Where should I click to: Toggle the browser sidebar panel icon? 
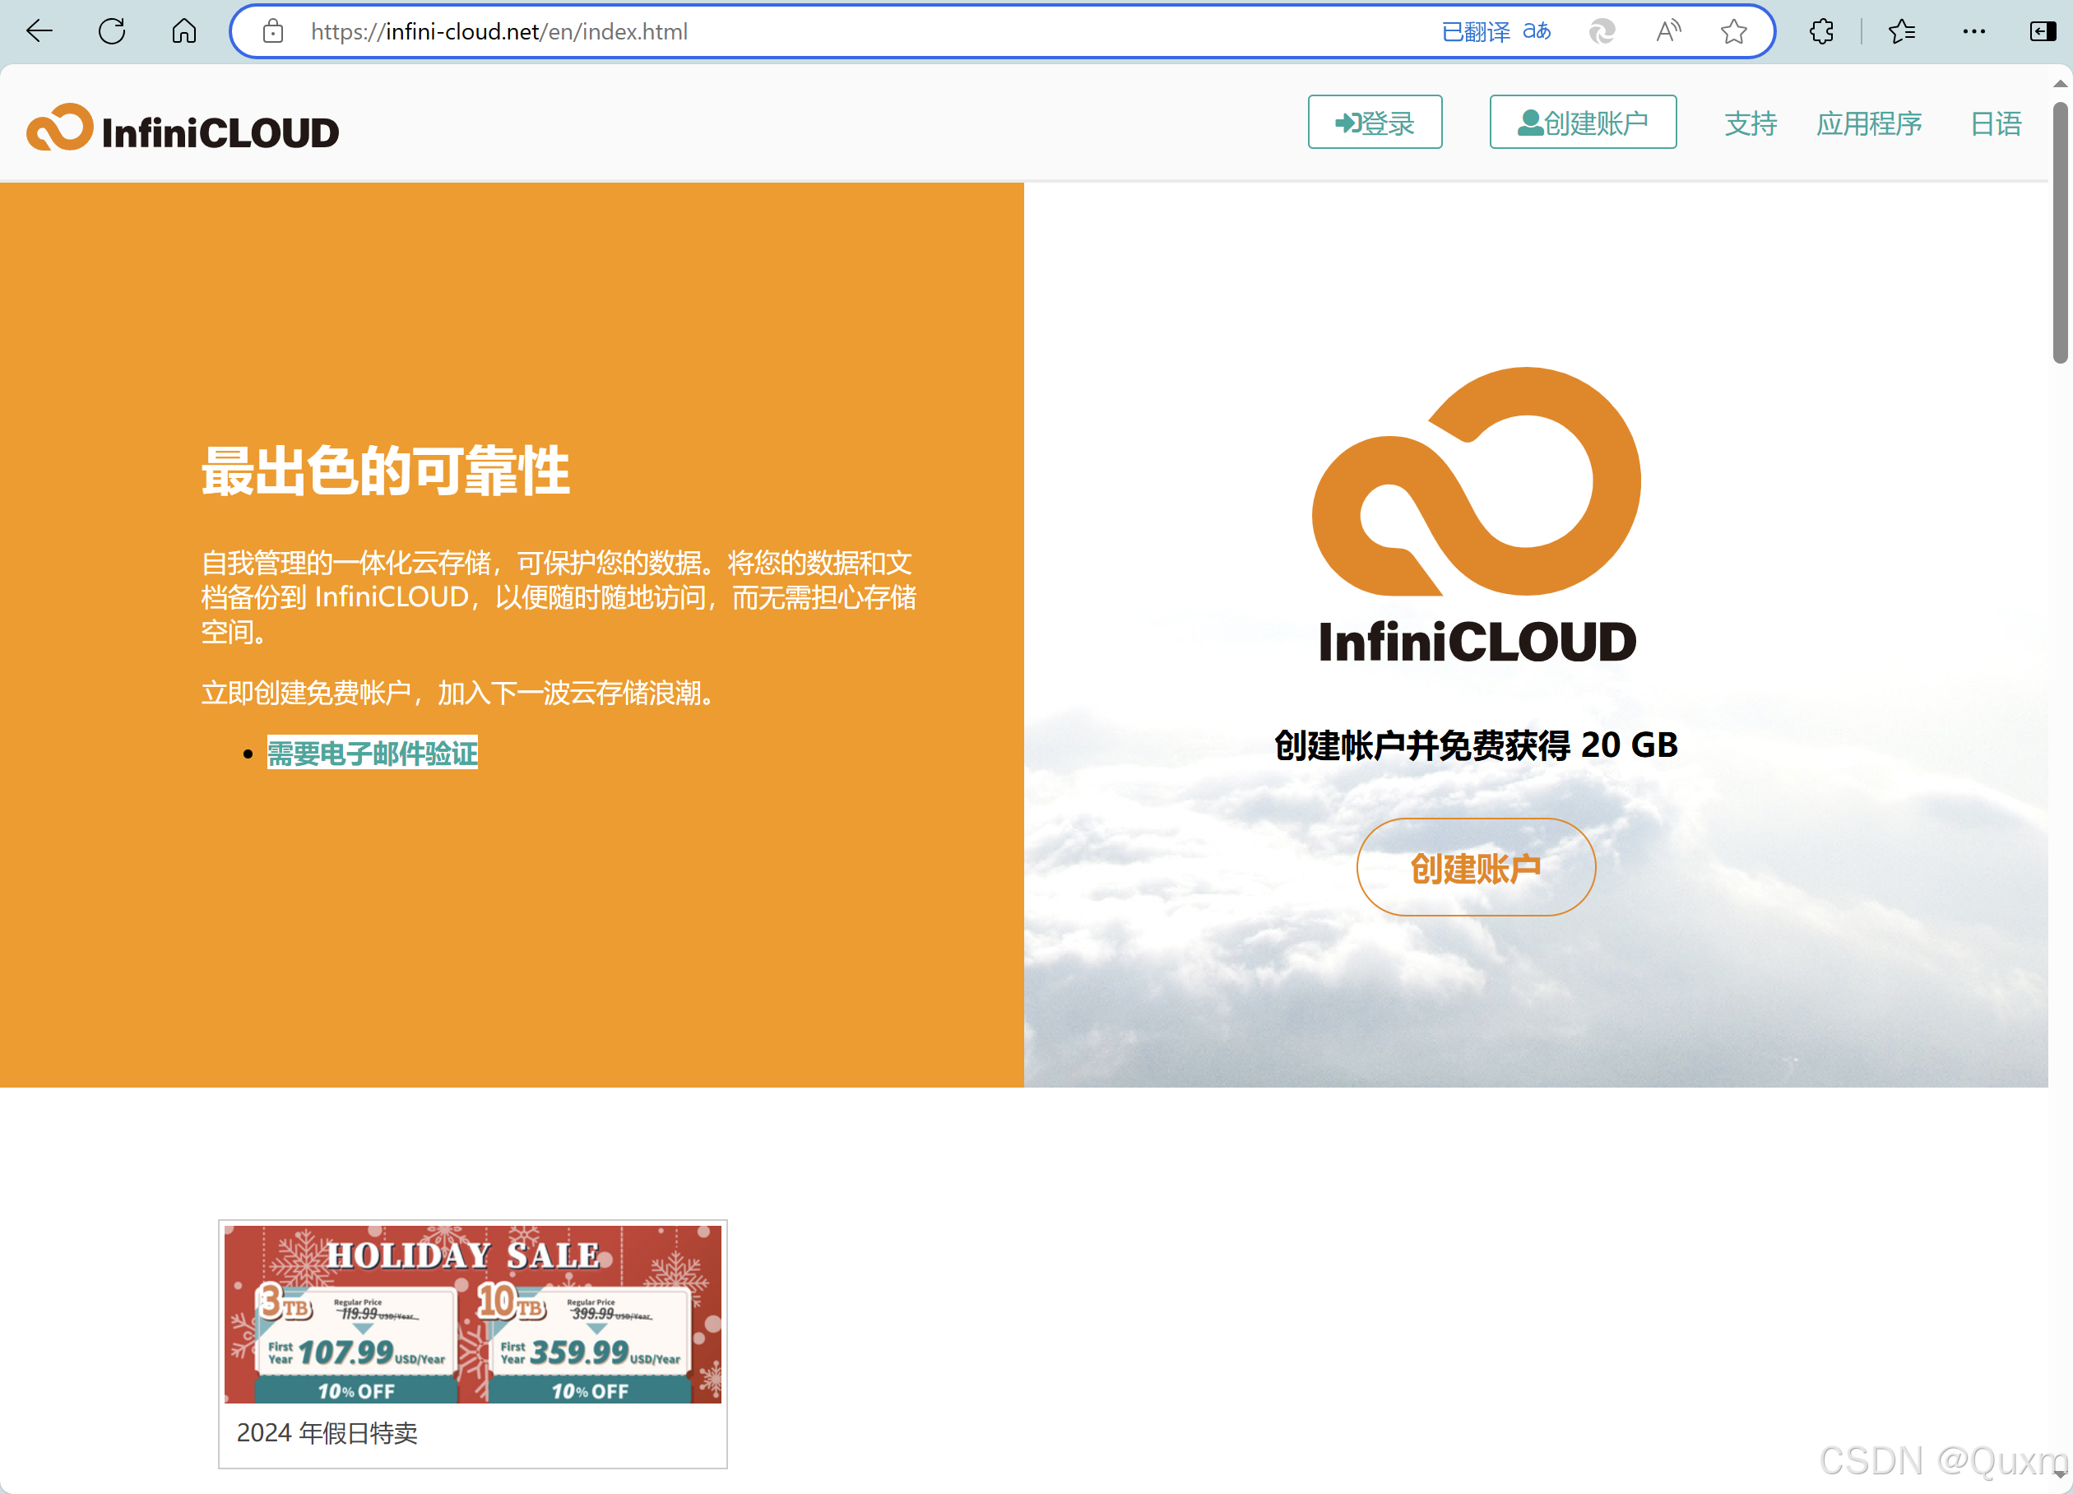pyautogui.click(x=2042, y=32)
